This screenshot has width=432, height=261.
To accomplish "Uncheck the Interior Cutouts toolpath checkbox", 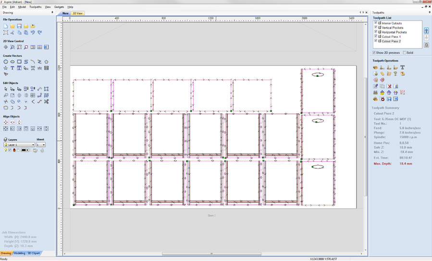I will coord(375,23).
